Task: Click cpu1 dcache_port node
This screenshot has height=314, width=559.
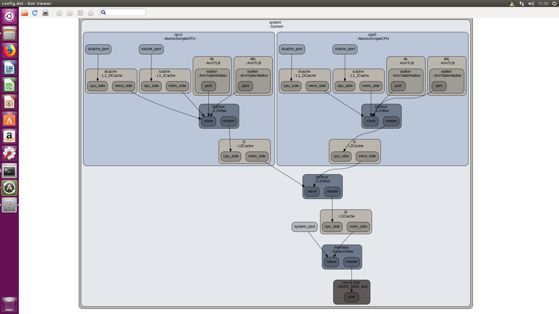Action: click(x=98, y=49)
